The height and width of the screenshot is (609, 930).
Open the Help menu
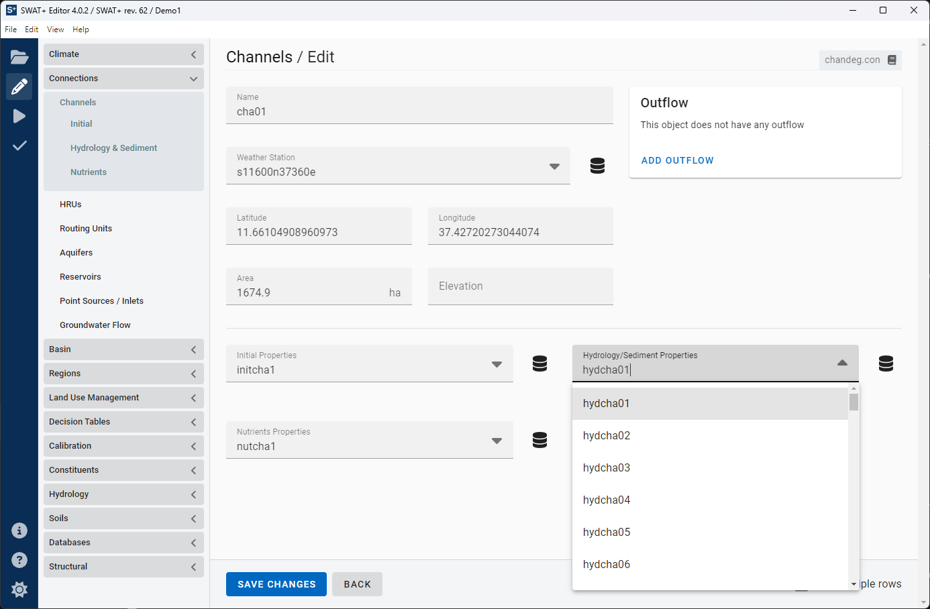81,30
